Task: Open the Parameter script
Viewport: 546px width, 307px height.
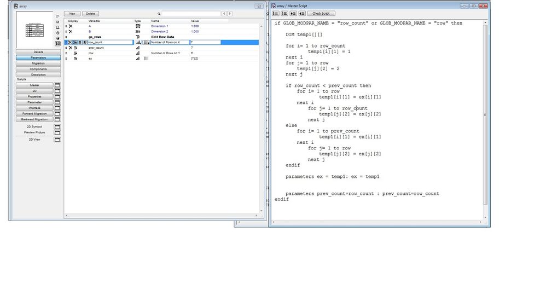Action: click(34, 102)
